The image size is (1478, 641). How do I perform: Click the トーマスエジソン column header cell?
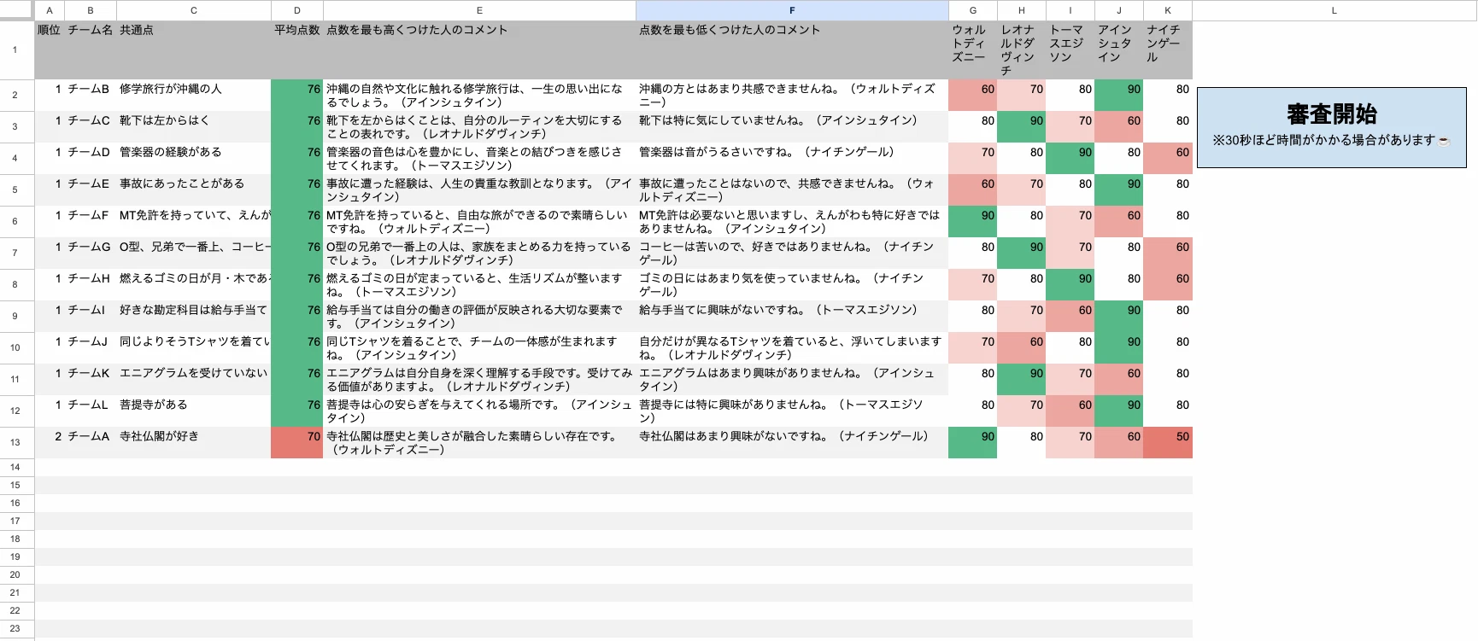click(x=1070, y=50)
